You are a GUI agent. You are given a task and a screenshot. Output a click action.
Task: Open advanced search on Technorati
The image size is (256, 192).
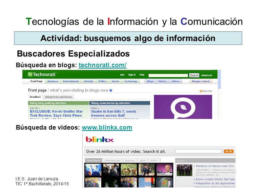click(206, 75)
